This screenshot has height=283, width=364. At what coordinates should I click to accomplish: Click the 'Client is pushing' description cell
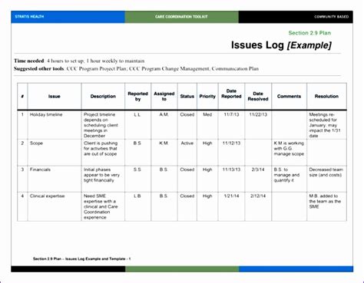coord(103,153)
